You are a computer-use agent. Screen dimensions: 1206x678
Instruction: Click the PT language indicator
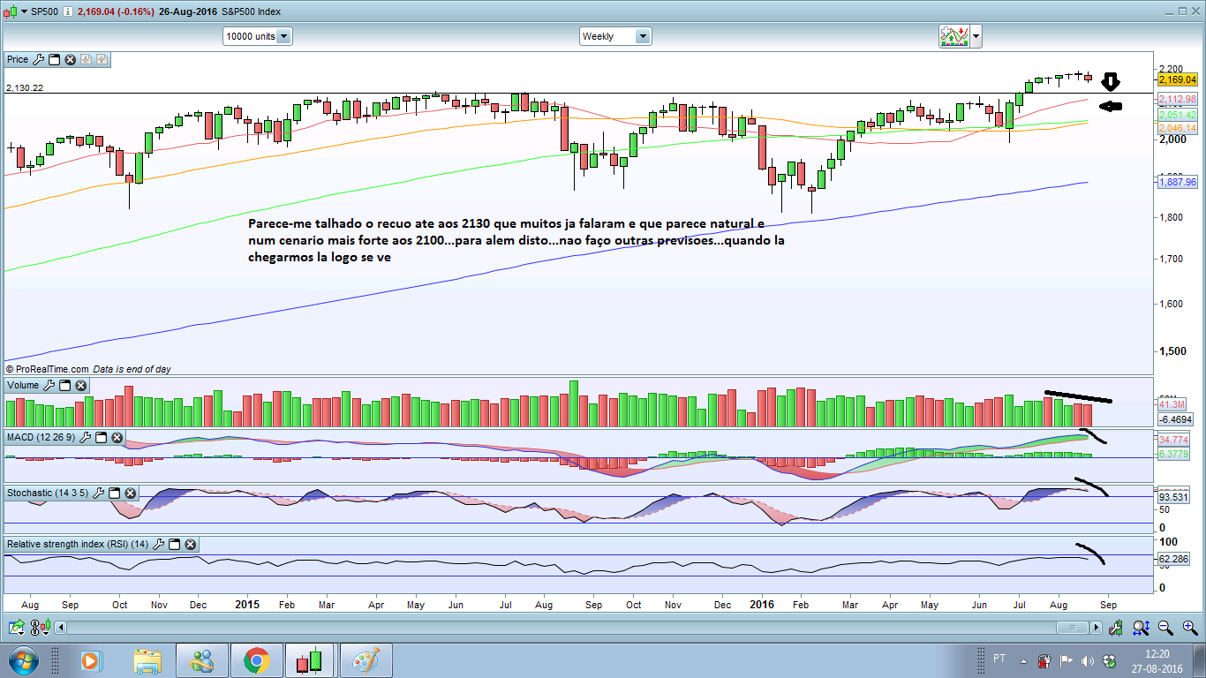[999, 659]
